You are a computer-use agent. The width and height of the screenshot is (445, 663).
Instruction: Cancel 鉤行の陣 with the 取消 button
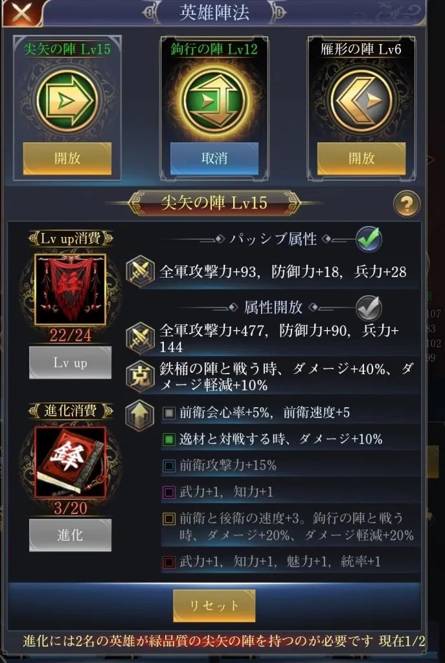click(214, 159)
